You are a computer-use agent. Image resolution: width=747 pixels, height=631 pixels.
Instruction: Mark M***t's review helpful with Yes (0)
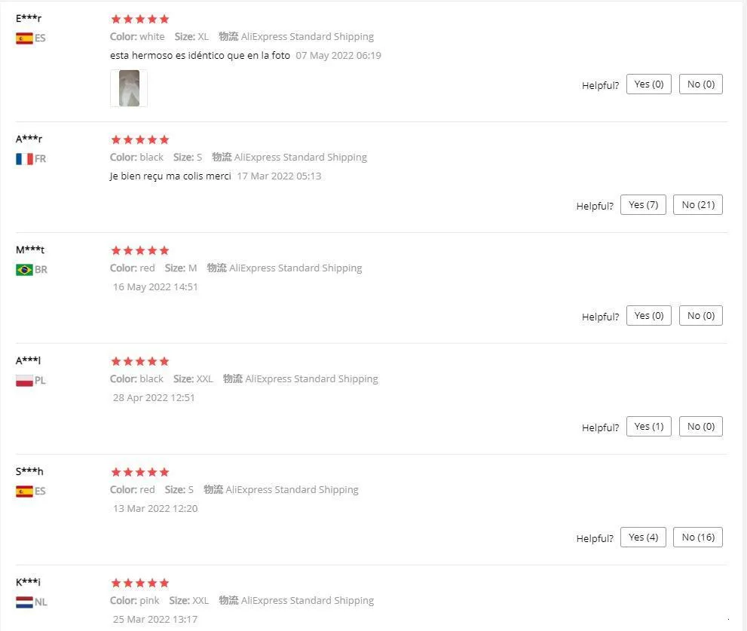pos(648,316)
